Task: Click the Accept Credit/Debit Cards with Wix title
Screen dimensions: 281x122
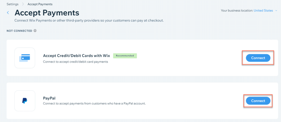Action: pos(76,56)
